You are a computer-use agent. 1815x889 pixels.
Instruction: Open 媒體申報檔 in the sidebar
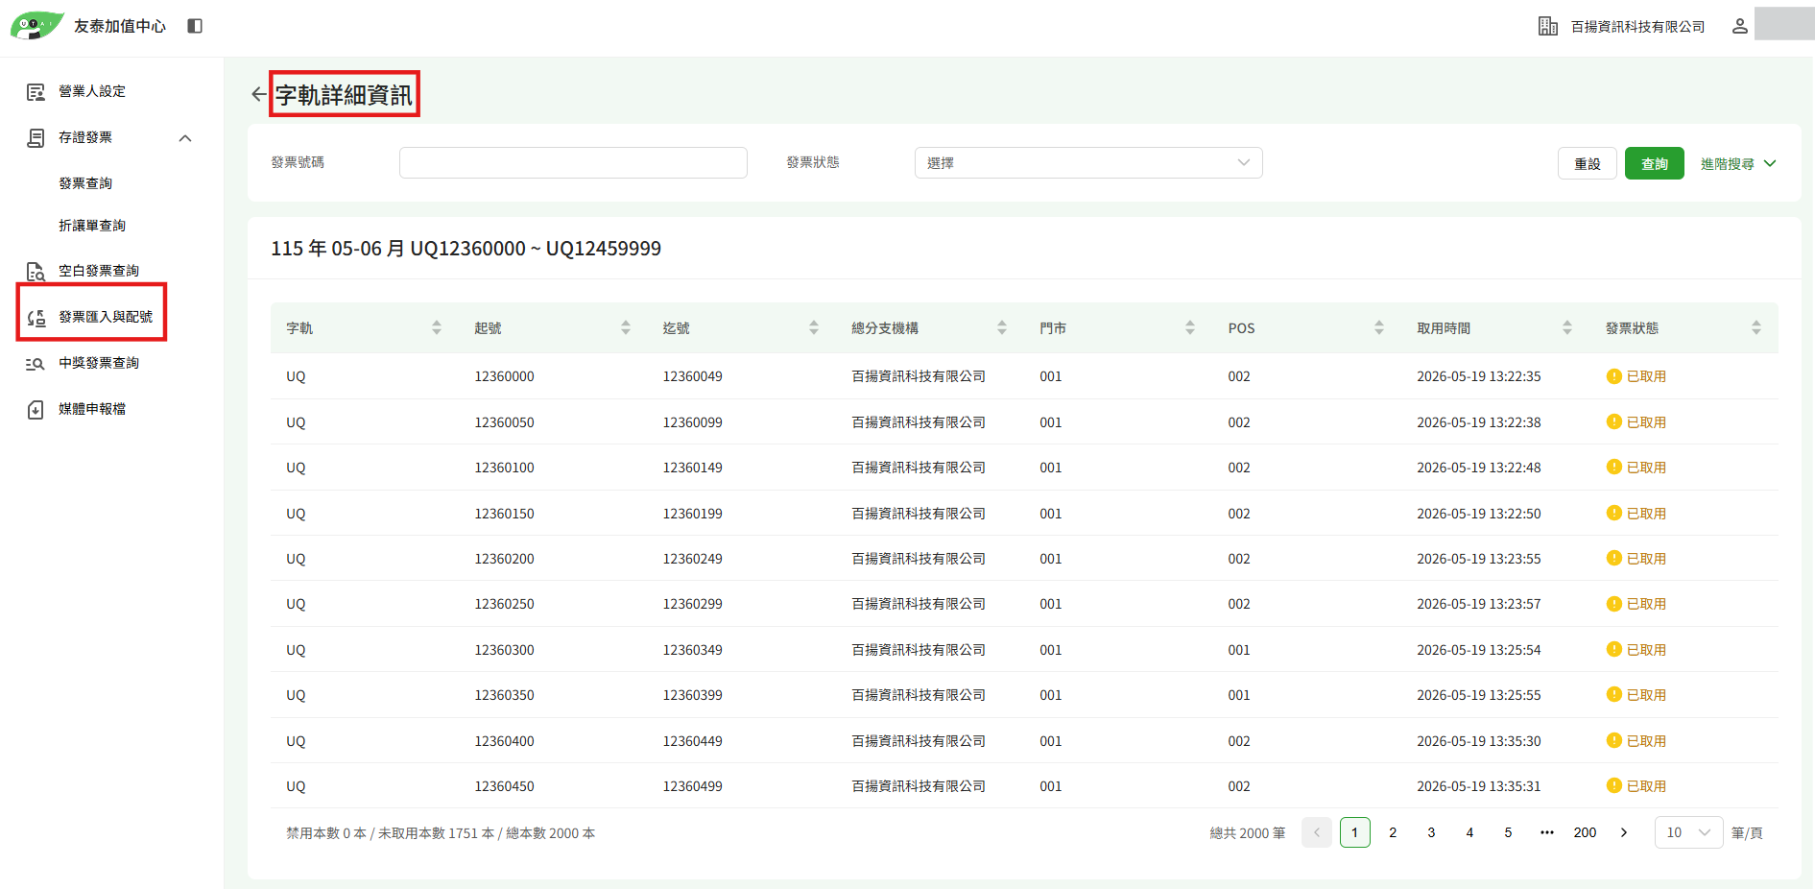[92, 409]
